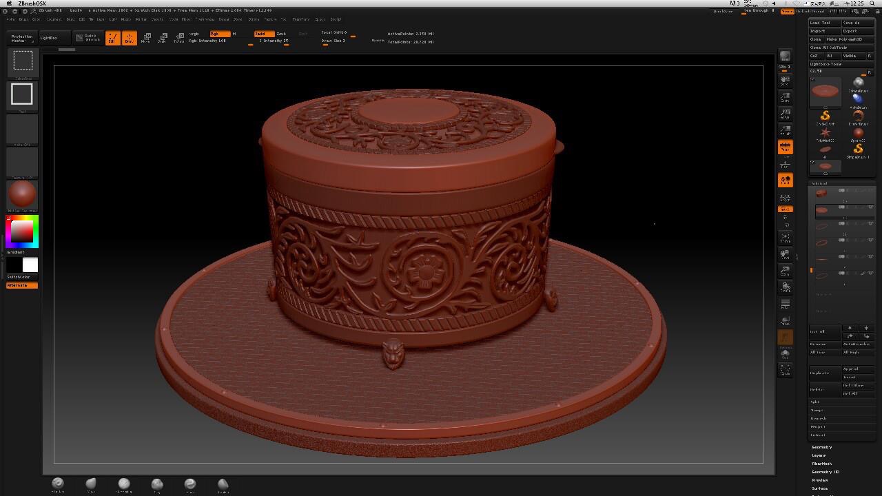Activate the Edit mode button
Screen dimensions: 882x496
pos(112,39)
